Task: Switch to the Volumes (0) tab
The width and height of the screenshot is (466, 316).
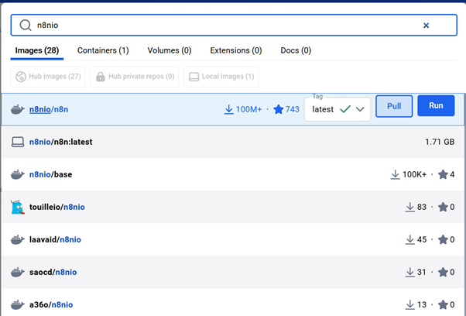Action: tap(170, 50)
